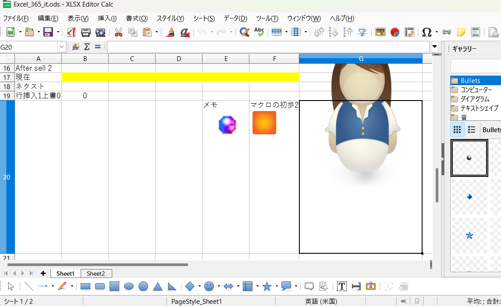Toggle Print Preview icon
The width and height of the screenshot is (501, 306).
(100, 32)
